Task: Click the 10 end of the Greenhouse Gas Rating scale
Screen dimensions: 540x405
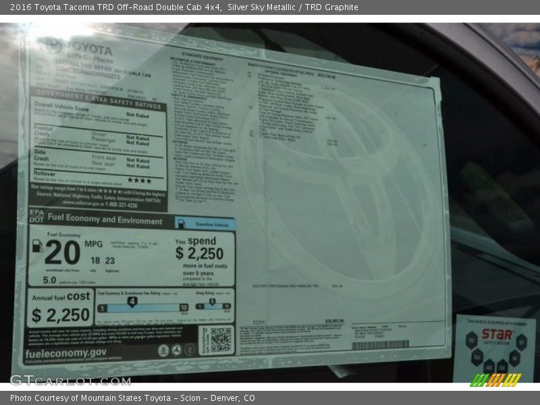Action: click(x=184, y=307)
